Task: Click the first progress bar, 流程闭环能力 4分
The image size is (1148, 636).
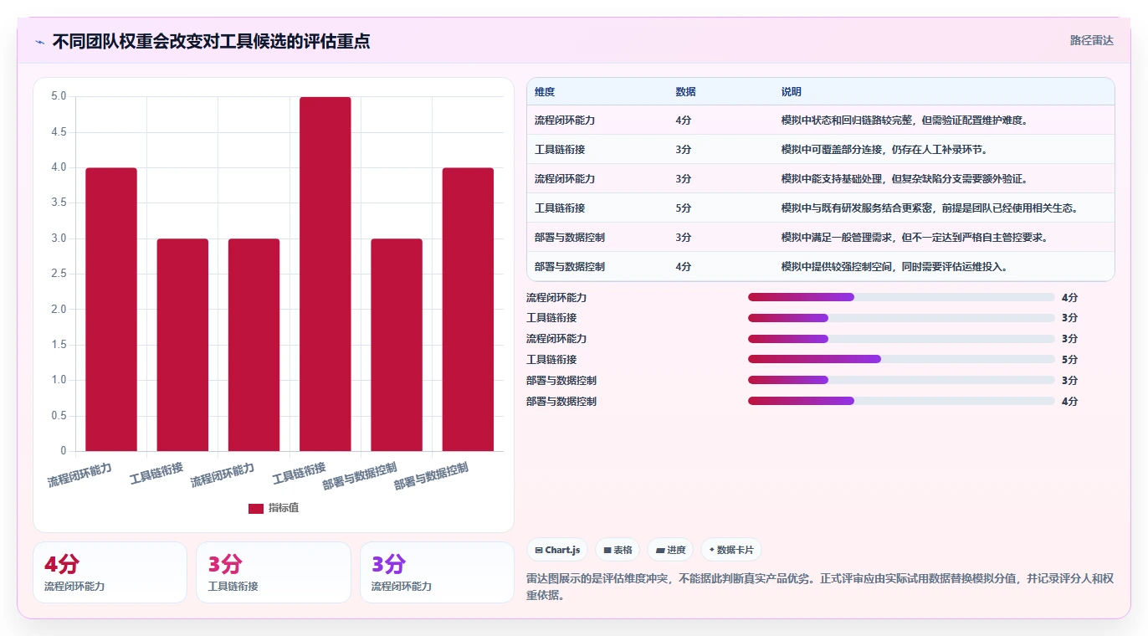Action: pyautogui.click(x=901, y=297)
